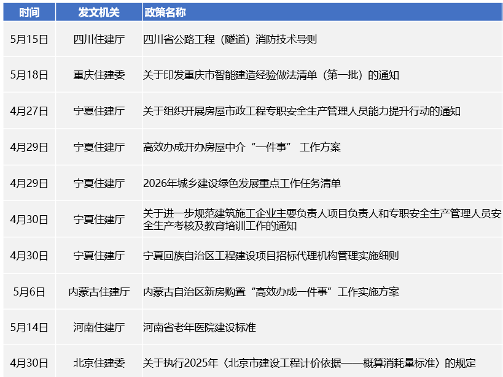Select 2026年城乡建设绿色发展重点工作任务清单 text

241,183
